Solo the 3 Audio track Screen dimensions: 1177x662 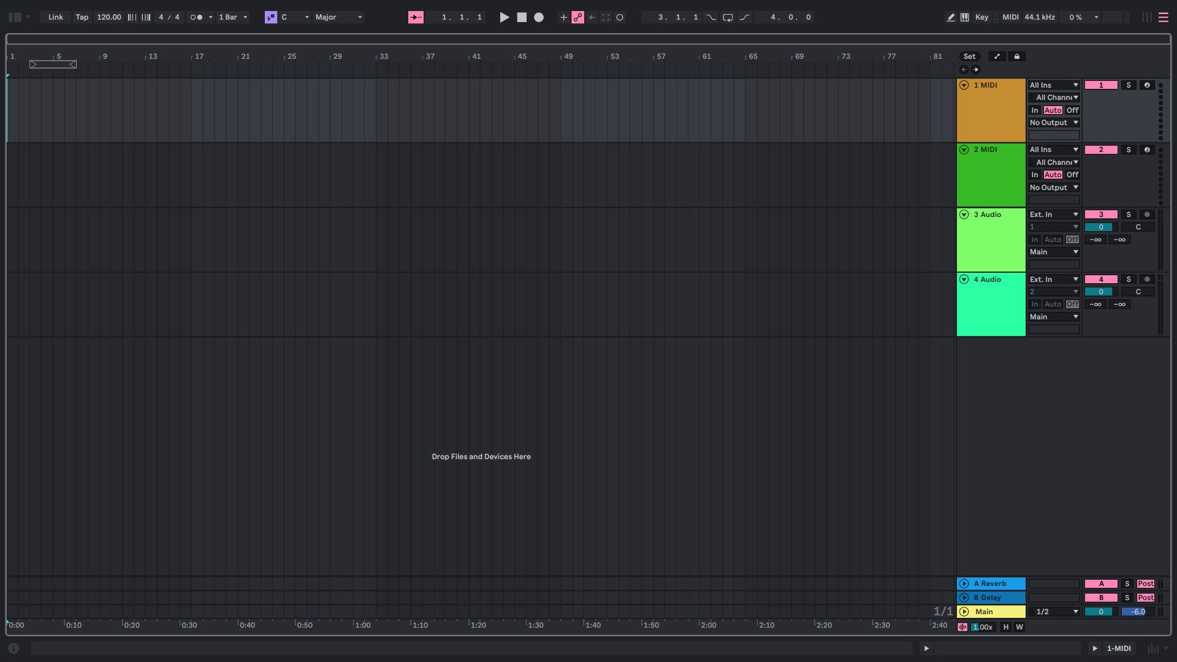[1129, 215]
